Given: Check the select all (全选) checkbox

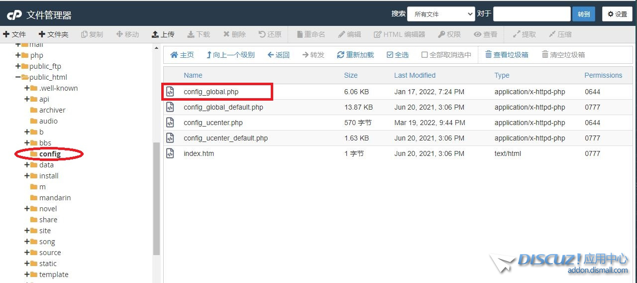Looking at the screenshot, I should (x=390, y=55).
